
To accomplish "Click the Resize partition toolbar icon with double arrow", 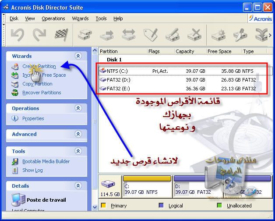I will (x=129, y=35).
